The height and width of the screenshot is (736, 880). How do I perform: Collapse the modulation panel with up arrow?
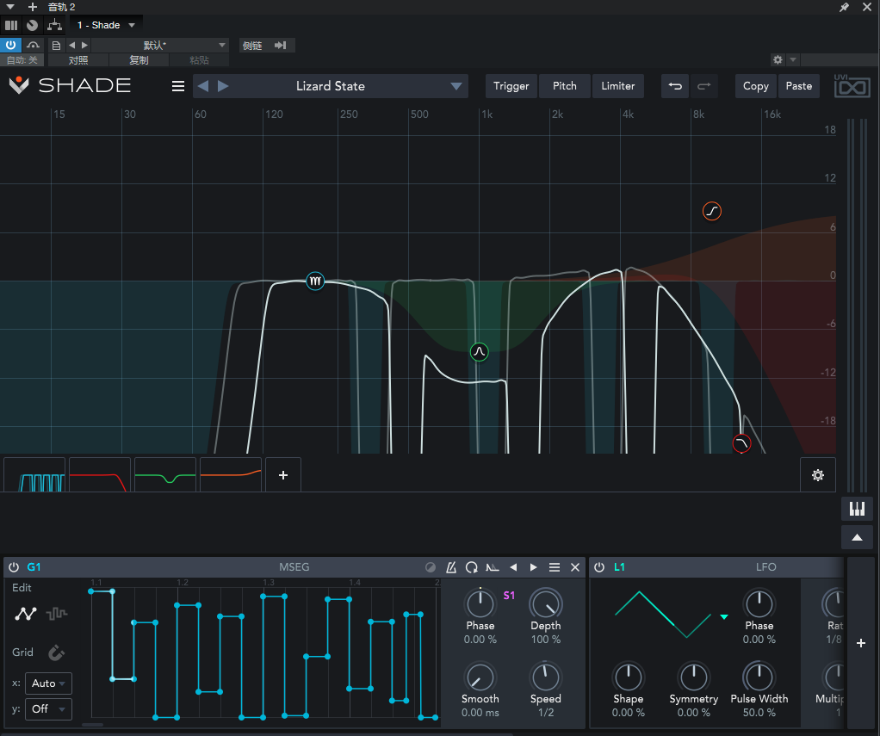857,537
